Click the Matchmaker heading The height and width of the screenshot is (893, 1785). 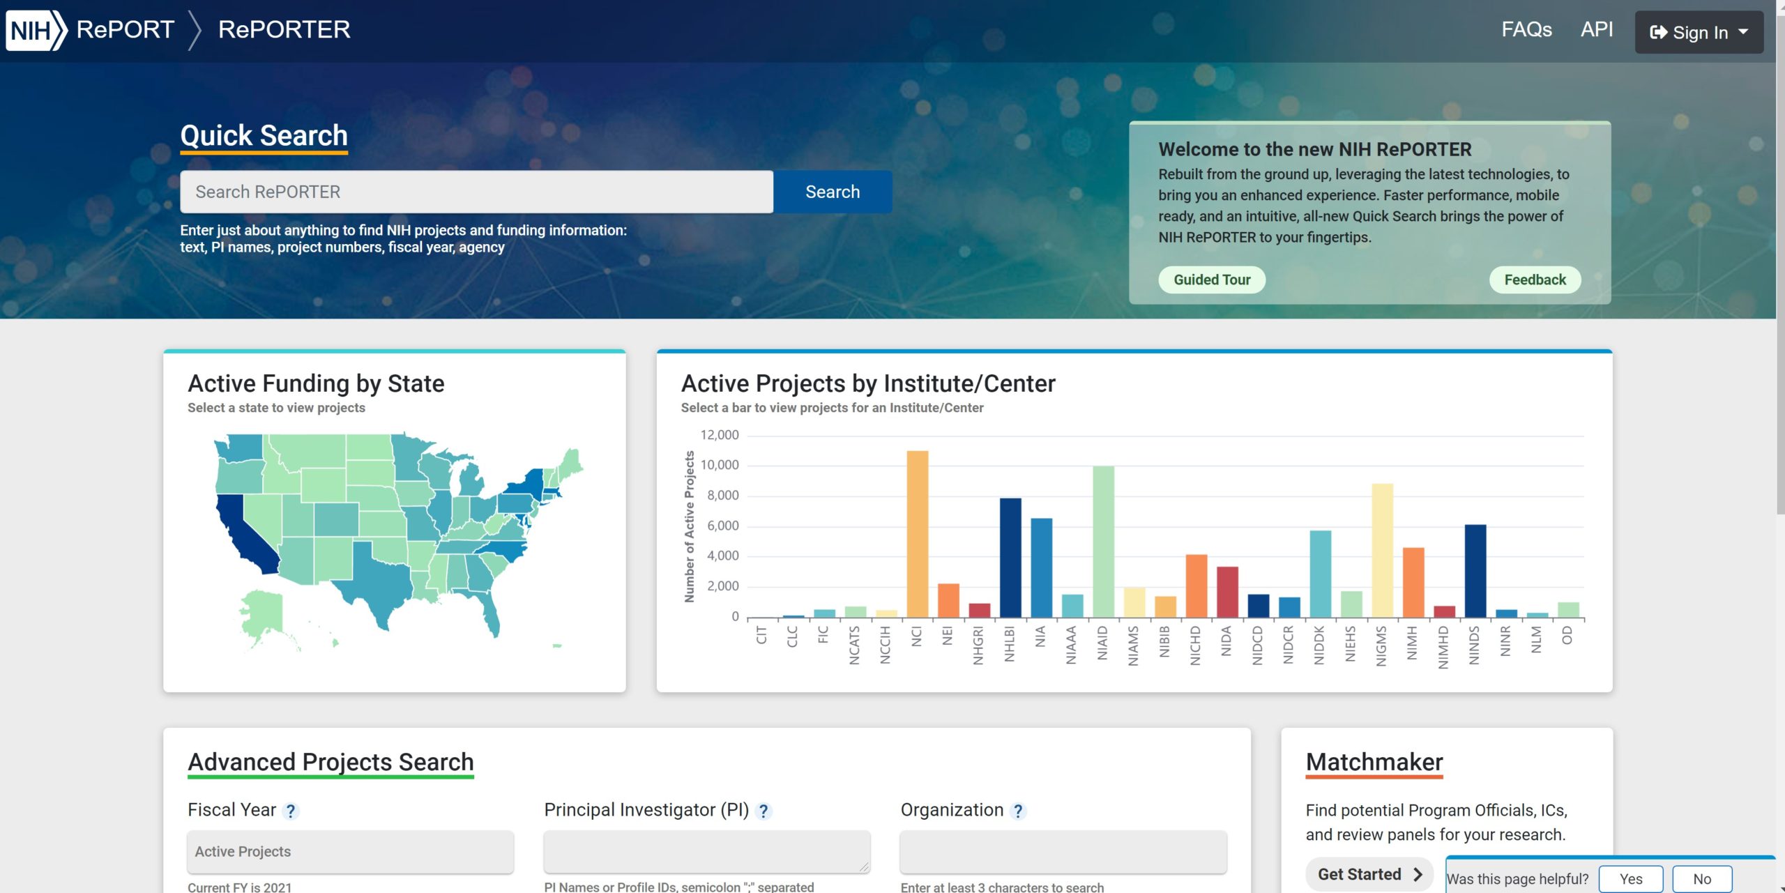[x=1374, y=762]
